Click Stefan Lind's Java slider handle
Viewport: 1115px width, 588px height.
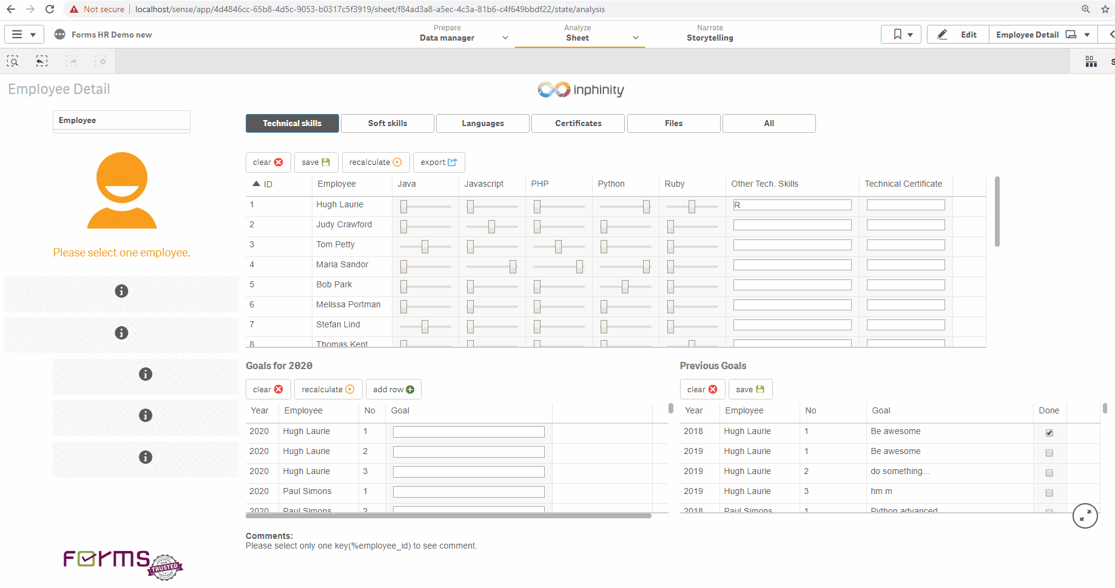click(425, 327)
